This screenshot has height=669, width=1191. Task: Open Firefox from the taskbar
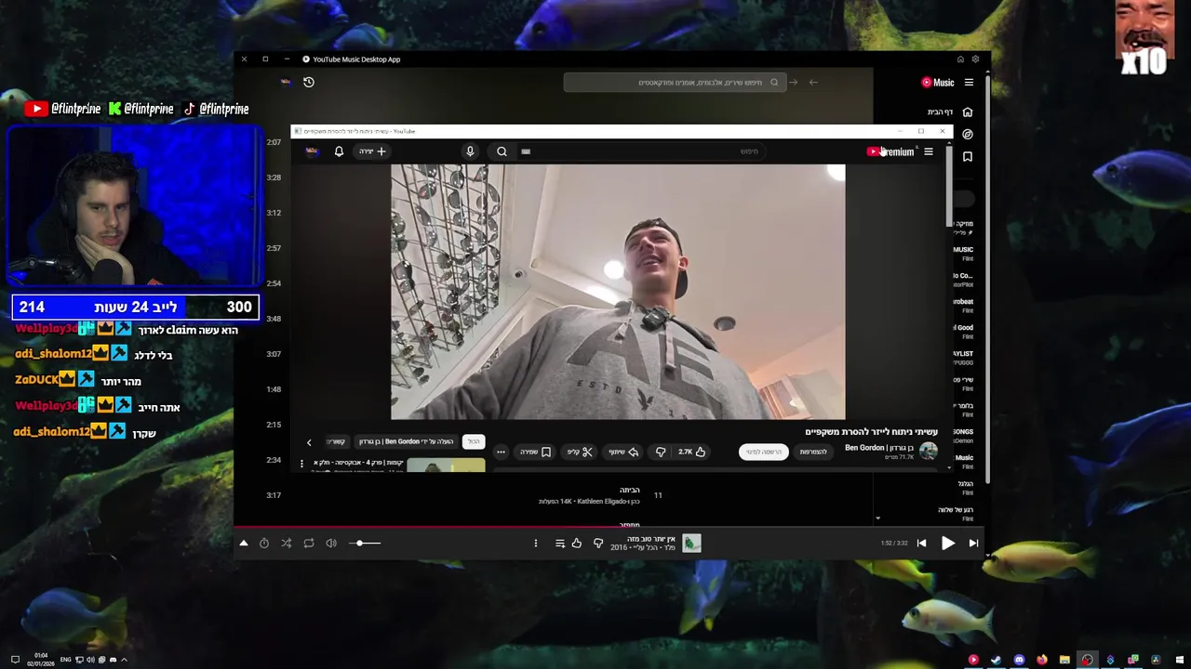click(x=1041, y=660)
